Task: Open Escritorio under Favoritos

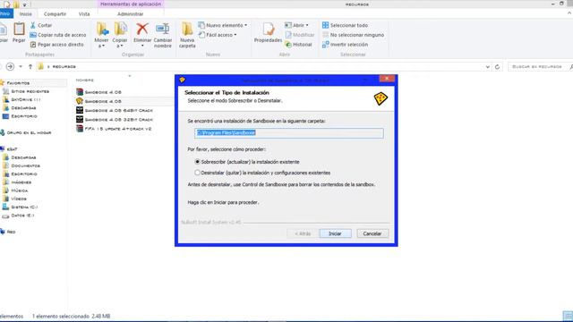Action: [20, 116]
